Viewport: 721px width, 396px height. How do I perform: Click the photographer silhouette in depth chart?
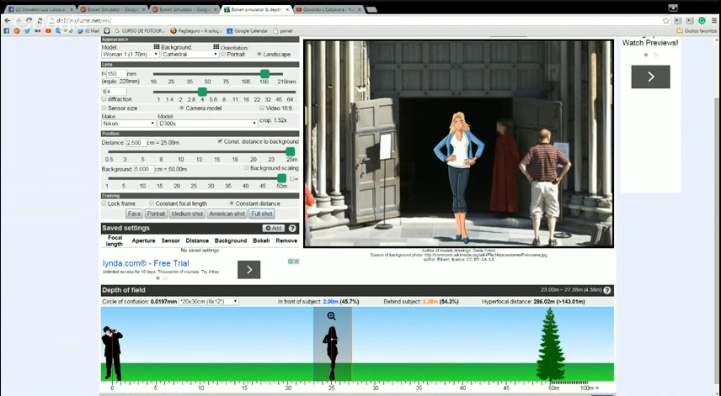pyautogui.click(x=112, y=352)
